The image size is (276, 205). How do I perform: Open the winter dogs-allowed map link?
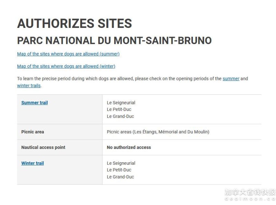[66, 66]
